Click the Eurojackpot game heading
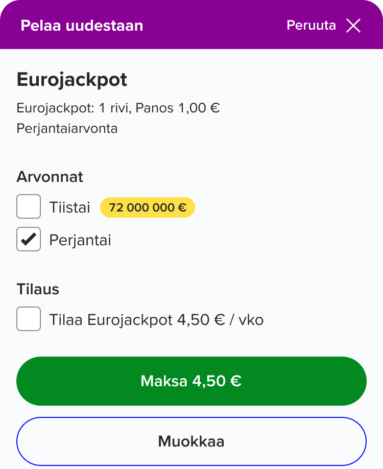 [72, 80]
